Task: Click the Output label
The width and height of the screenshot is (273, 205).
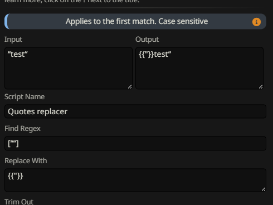Action: point(147,40)
